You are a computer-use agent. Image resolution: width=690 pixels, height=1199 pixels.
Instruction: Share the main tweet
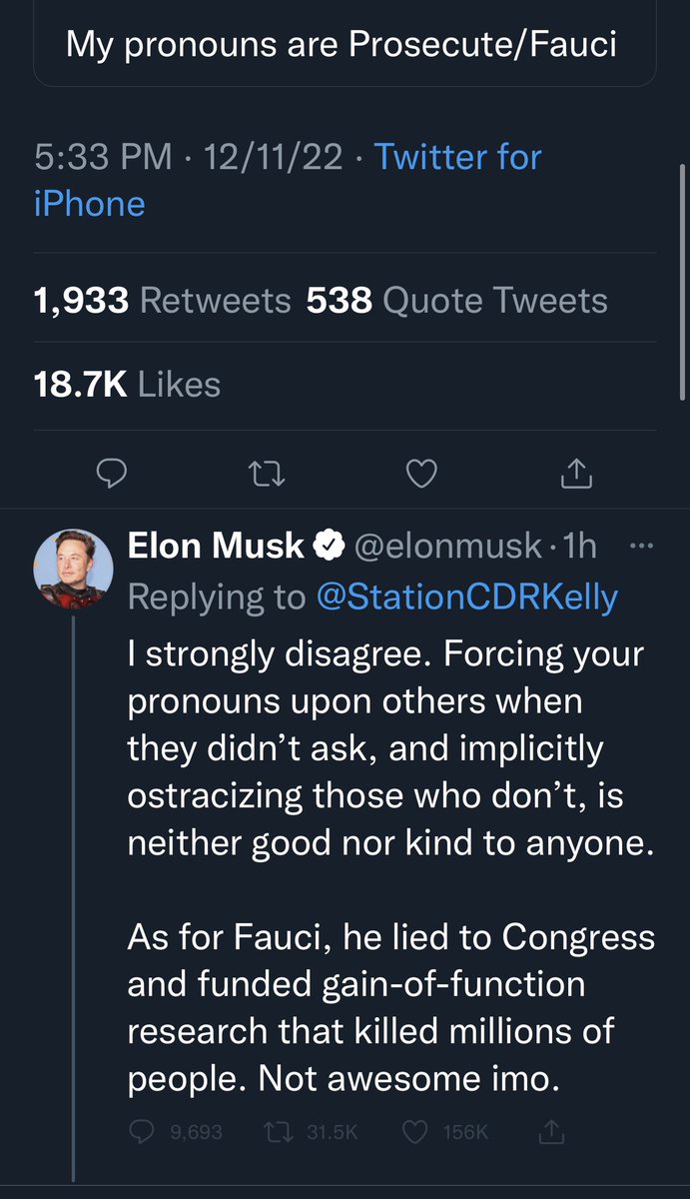click(x=576, y=476)
